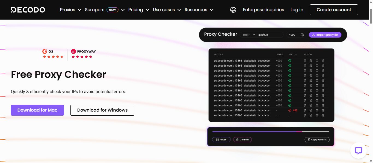Click the Clear all button
Image resolution: width=373 pixels, height=163 pixels.
(242, 140)
